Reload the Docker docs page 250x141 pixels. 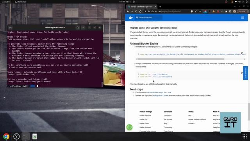136,11
